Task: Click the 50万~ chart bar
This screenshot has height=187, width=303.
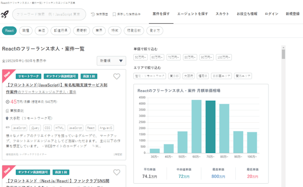Action: click(x=182, y=142)
